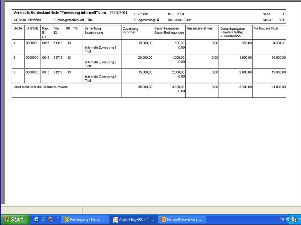Launch Internet Explorer from the Quick Launch bar
The width and height of the screenshot is (301, 225).
click(44, 219)
